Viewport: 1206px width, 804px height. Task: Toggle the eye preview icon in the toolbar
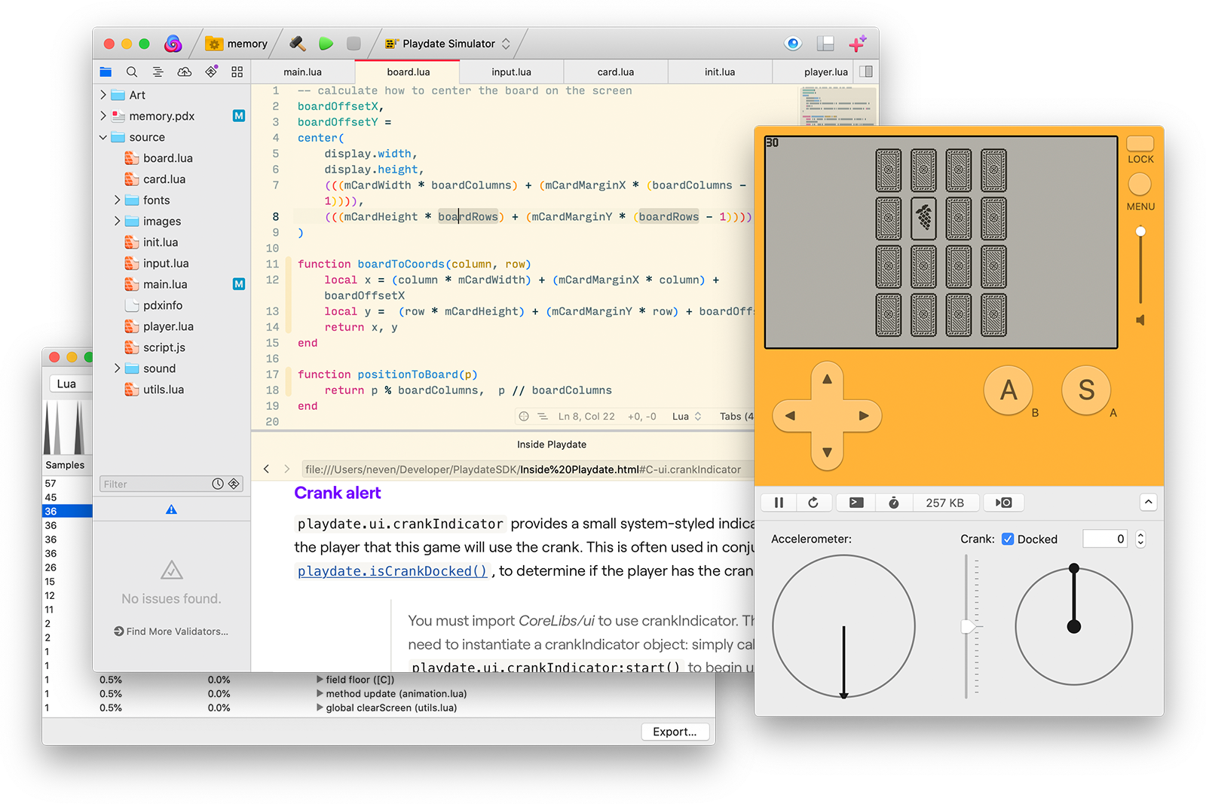(793, 44)
